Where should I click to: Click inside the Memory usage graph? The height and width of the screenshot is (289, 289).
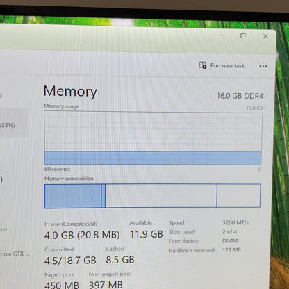(153, 138)
